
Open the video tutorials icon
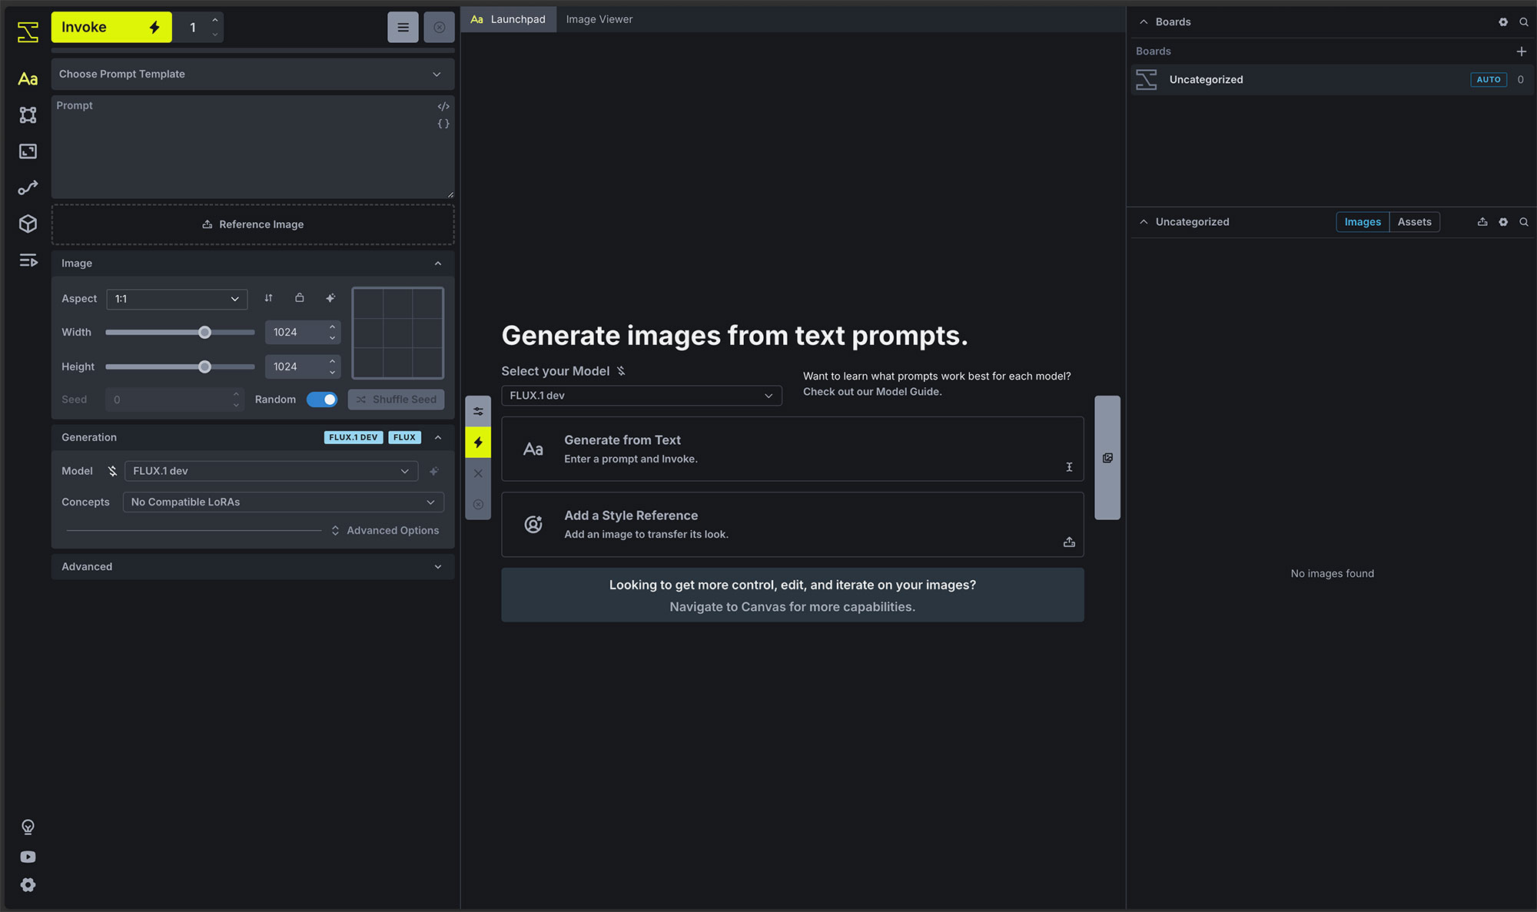click(28, 857)
